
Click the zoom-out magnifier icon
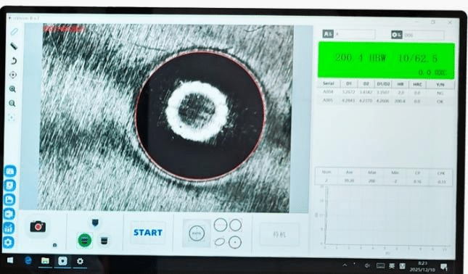pos(12,104)
